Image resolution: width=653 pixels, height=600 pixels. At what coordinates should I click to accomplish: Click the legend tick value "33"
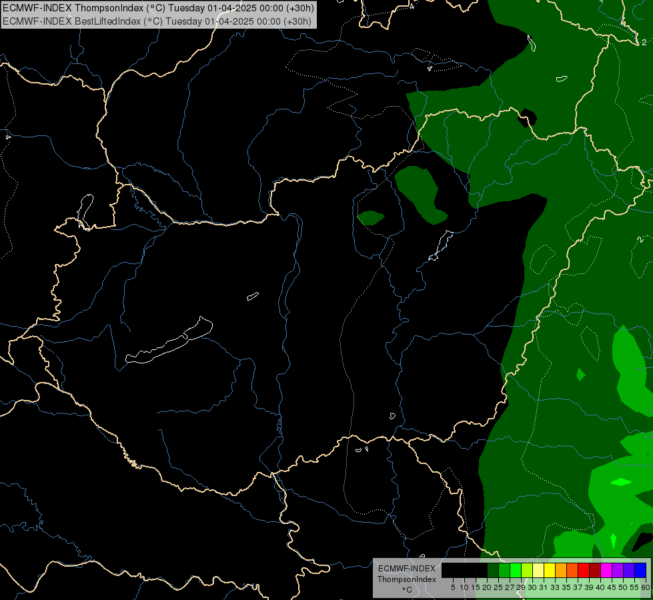point(555,587)
